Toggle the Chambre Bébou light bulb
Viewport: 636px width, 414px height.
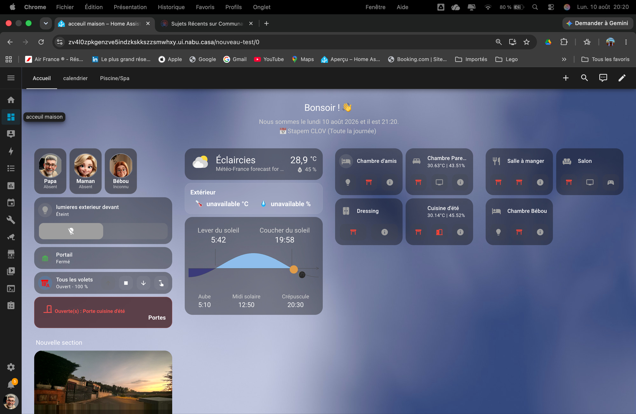[x=498, y=232]
